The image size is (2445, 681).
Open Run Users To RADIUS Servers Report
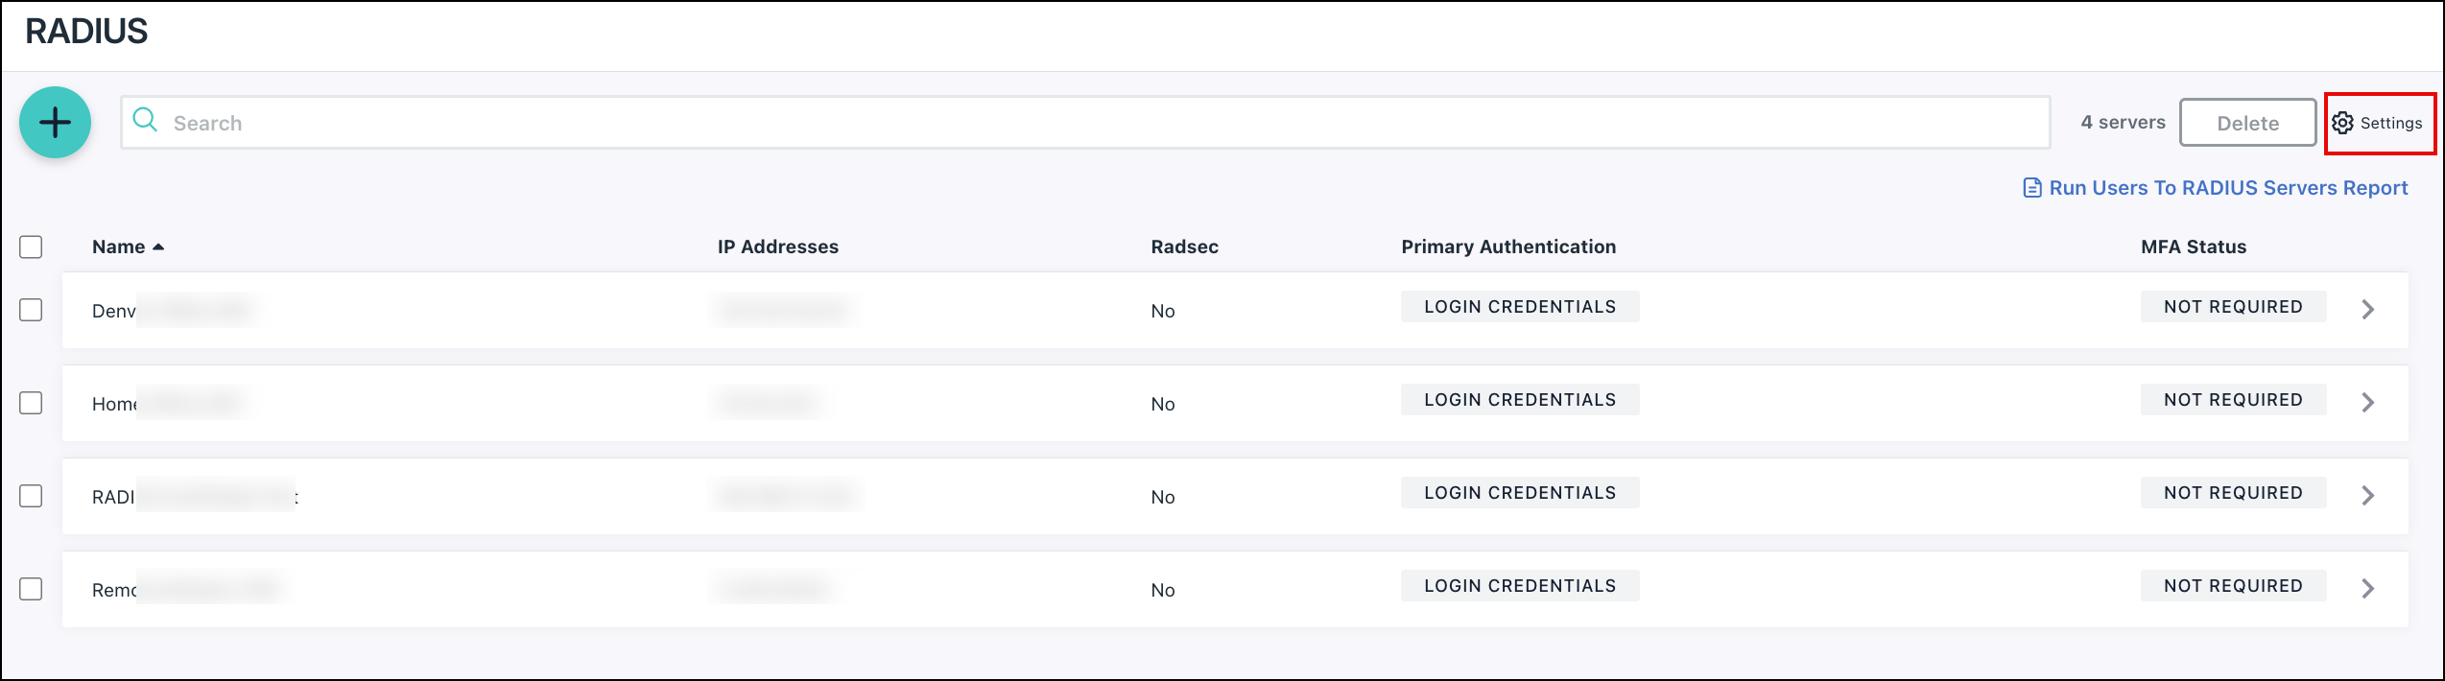[x=2226, y=187]
